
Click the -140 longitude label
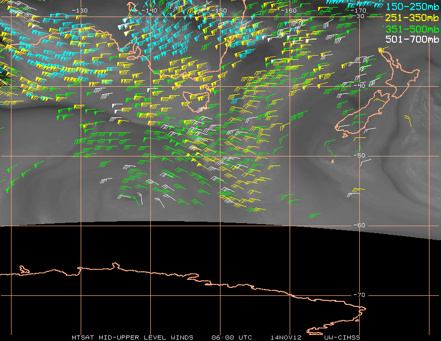pyautogui.click(x=149, y=11)
